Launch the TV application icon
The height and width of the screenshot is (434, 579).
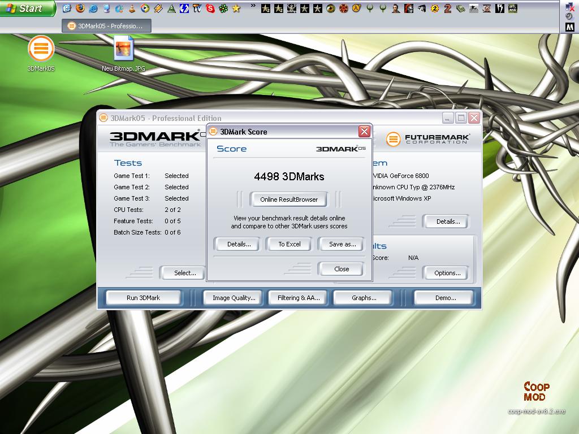[197, 8]
